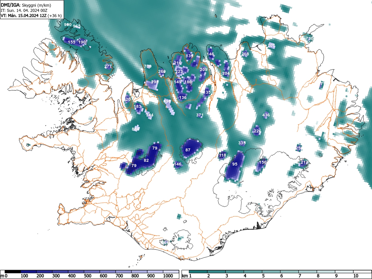Viewport: 372px width, 279px height.
Task: Click the visibility label "139"
Action: [190, 56]
